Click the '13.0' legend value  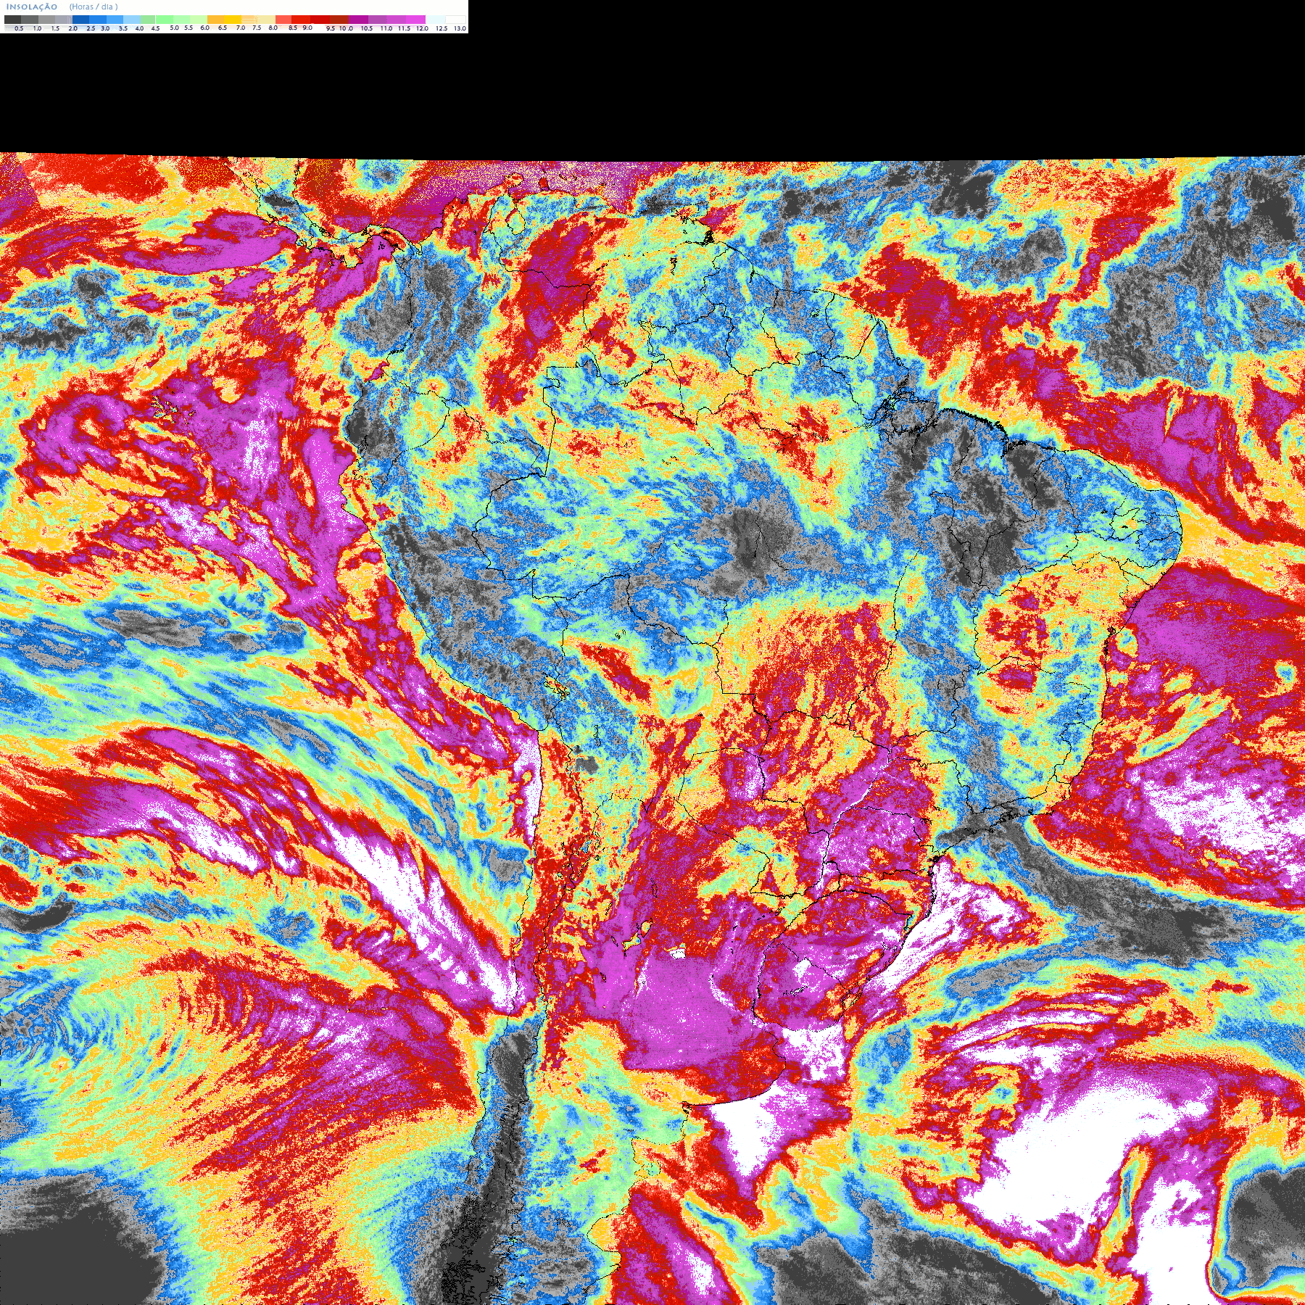pos(460,28)
